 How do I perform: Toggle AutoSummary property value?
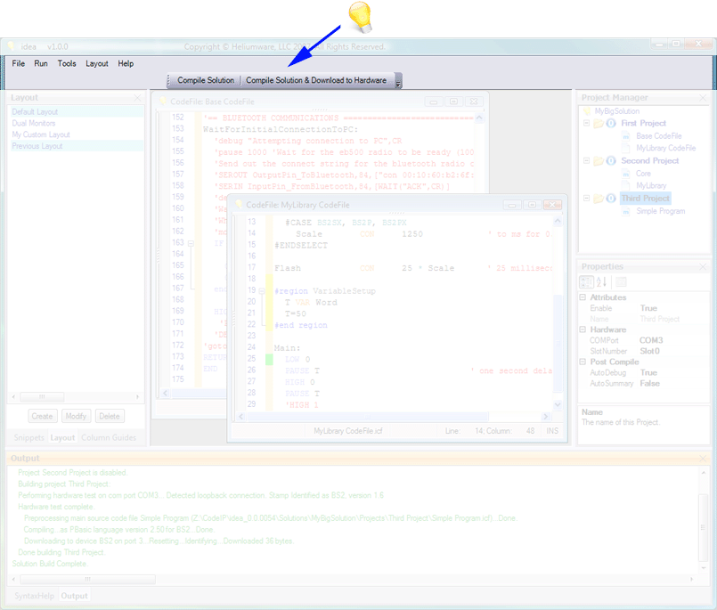(x=649, y=384)
